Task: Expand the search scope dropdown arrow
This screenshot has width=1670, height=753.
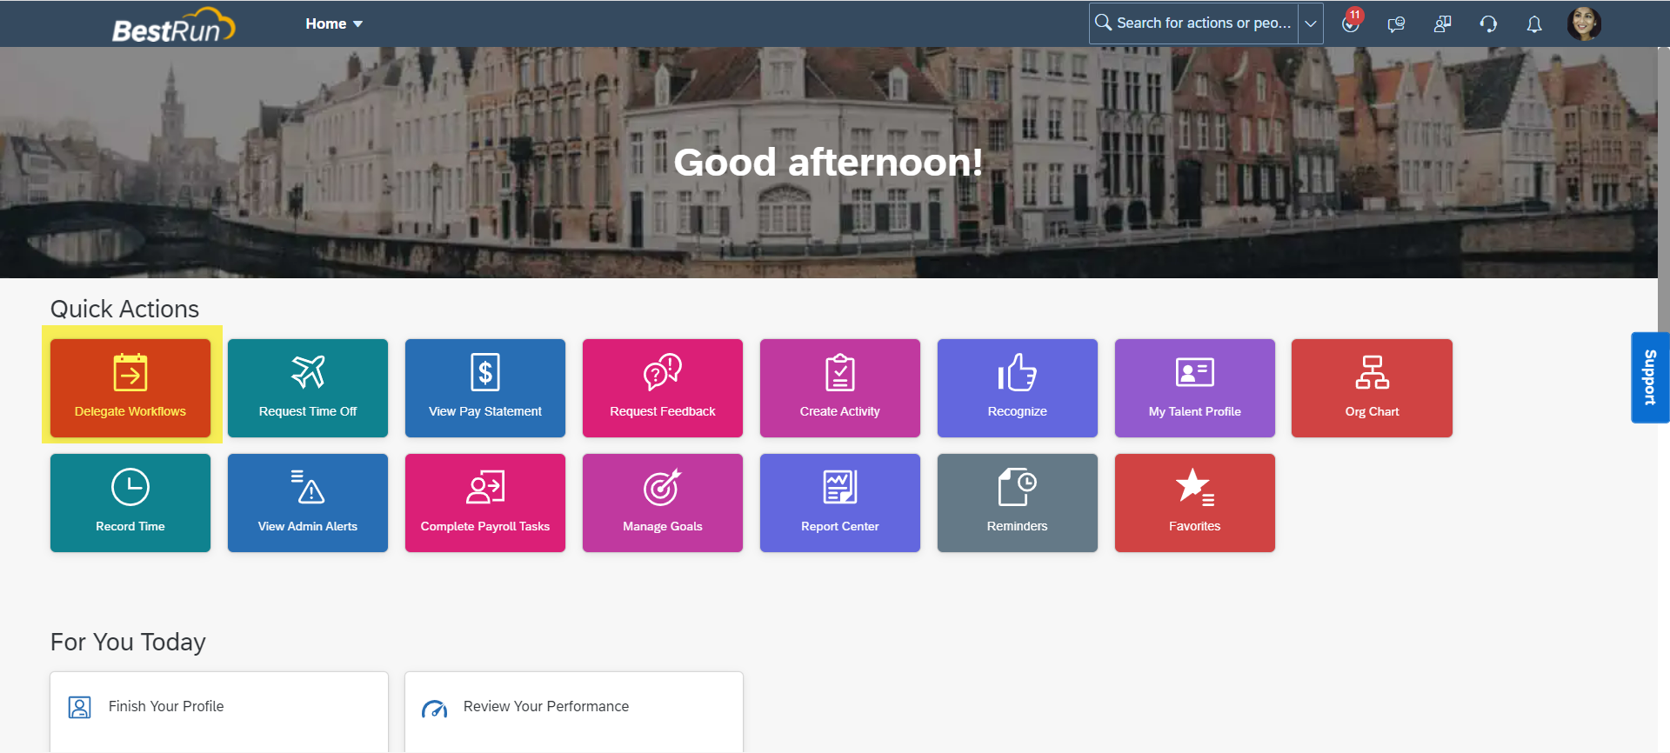Action: pyautogui.click(x=1311, y=23)
